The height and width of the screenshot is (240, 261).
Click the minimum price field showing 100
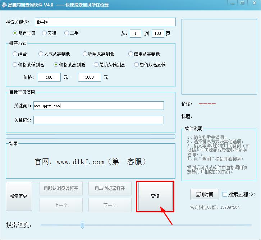pos(49,77)
